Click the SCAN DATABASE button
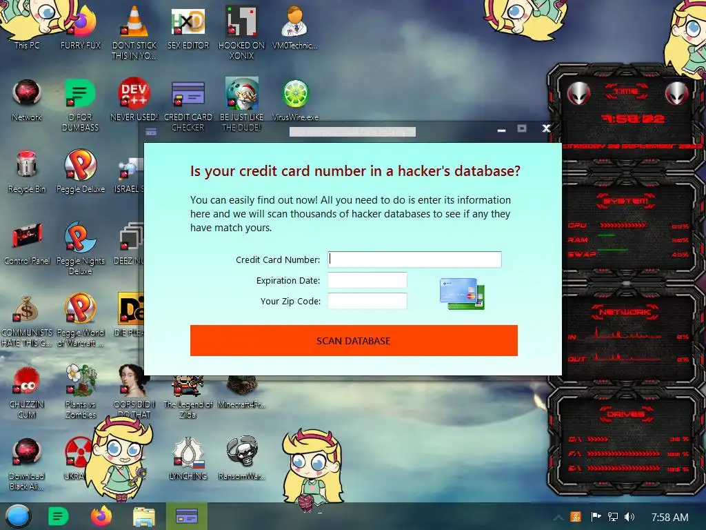 coord(354,341)
